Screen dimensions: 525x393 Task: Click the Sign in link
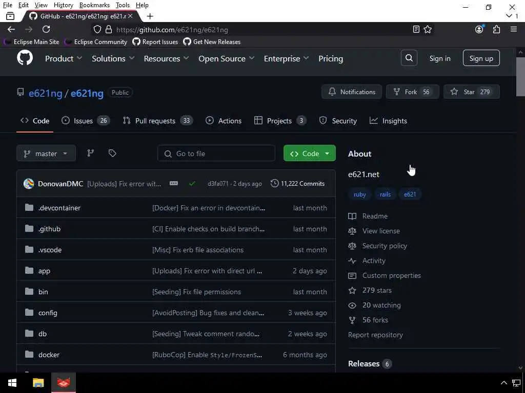tap(440, 58)
